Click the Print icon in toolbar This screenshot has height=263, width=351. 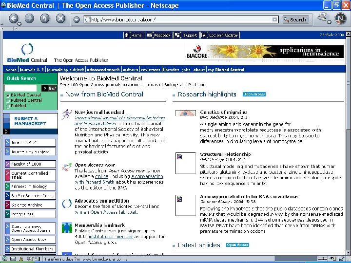click(322, 18)
